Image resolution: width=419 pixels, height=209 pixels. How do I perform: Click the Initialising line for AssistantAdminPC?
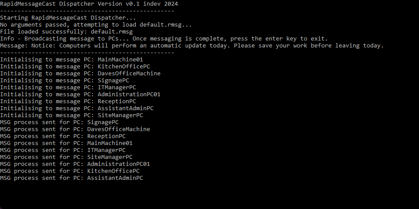point(77,108)
